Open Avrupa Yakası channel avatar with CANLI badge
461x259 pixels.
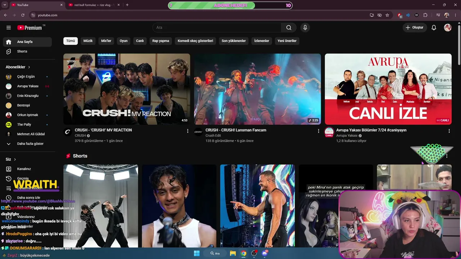(x=329, y=132)
